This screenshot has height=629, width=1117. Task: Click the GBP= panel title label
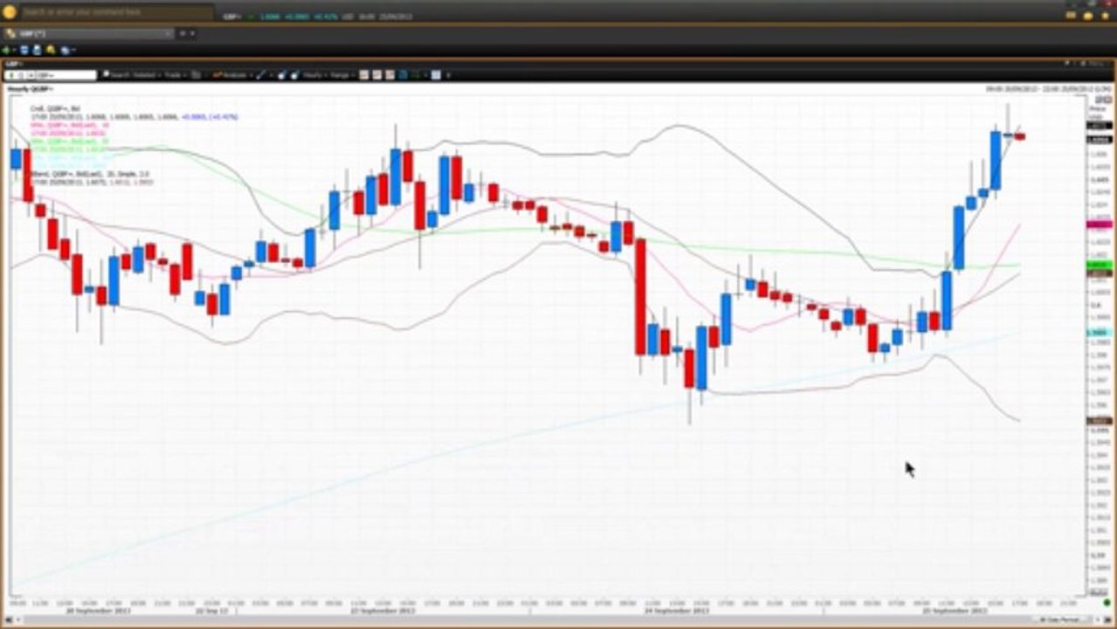tap(15, 64)
